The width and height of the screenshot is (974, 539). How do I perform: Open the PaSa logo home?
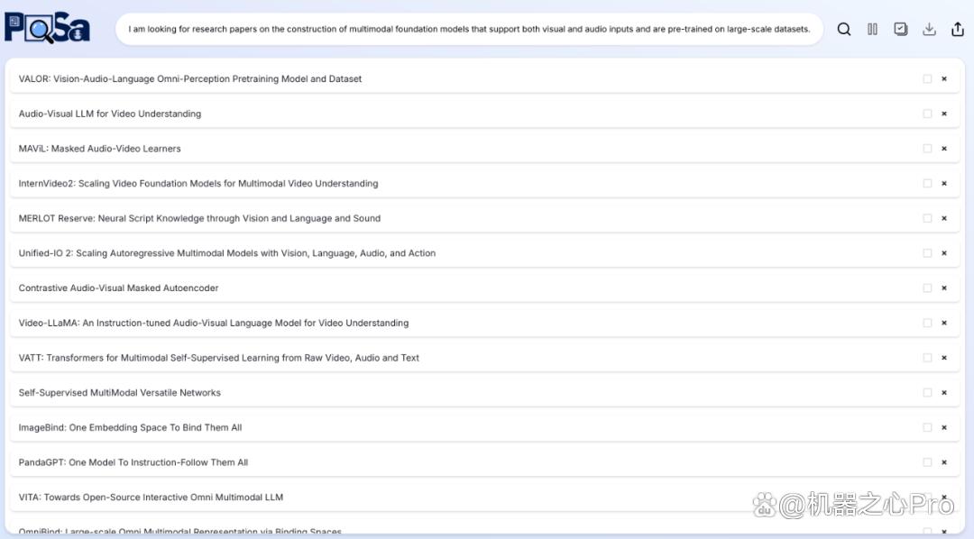pos(47,28)
